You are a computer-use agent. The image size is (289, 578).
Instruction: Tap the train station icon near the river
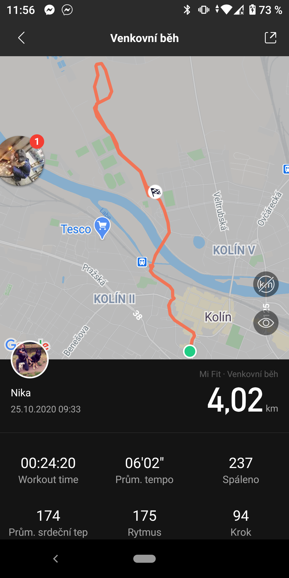(x=142, y=262)
